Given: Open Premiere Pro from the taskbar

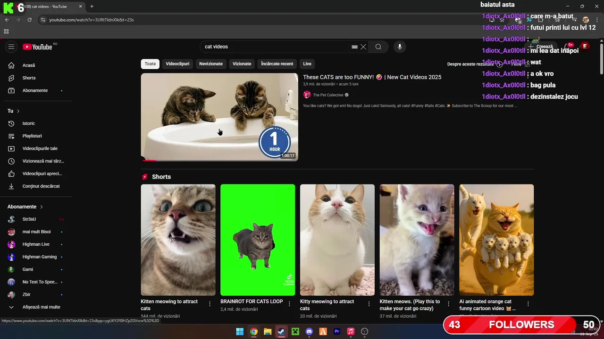Looking at the screenshot, I should 337,331.
